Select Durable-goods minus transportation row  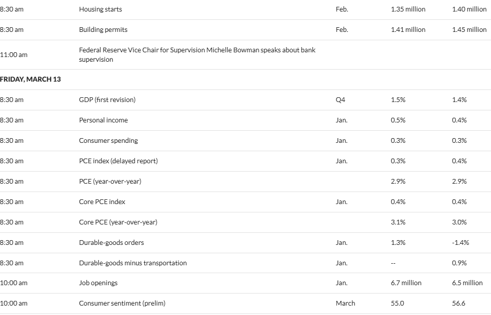tap(133, 263)
